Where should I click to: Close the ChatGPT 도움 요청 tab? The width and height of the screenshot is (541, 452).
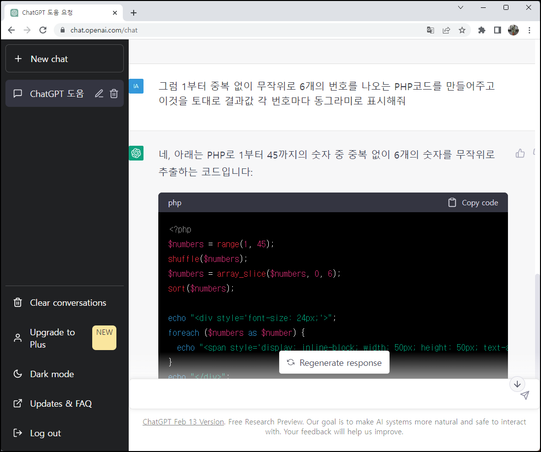tap(115, 13)
